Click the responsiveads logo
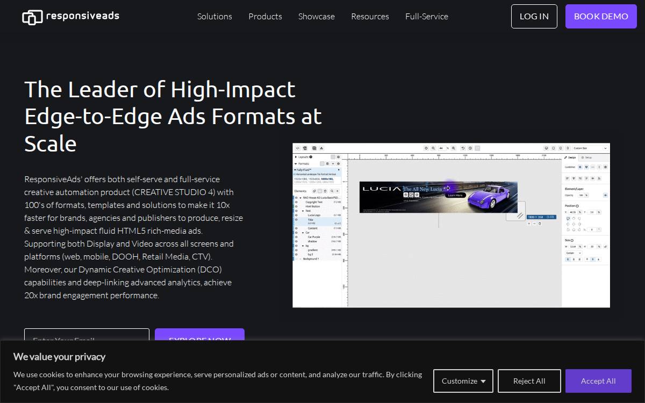Viewport: 645px width, 403px height. 70,17
